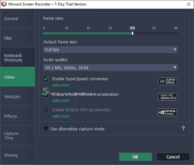
Task: Open Learn more link under Intel acceleration
Action: 61,100
